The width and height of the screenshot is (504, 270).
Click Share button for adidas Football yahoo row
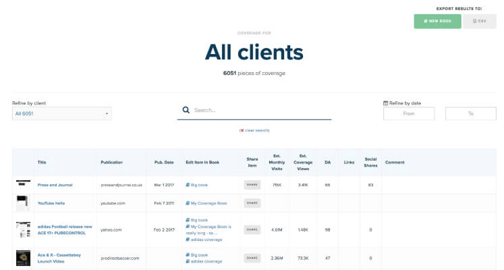252,230
